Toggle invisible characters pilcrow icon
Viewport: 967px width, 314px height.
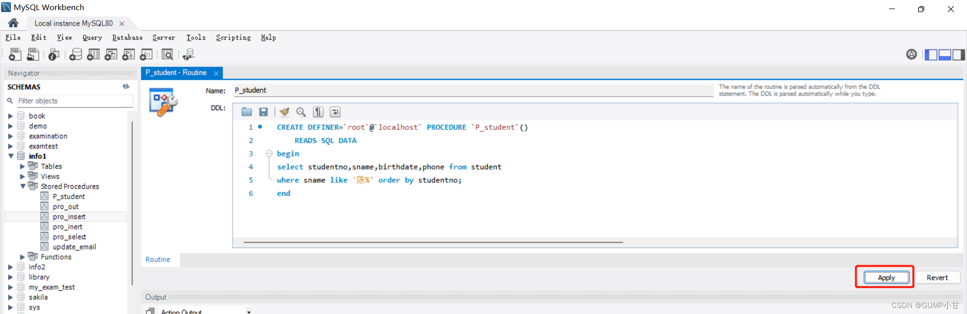(318, 112)
